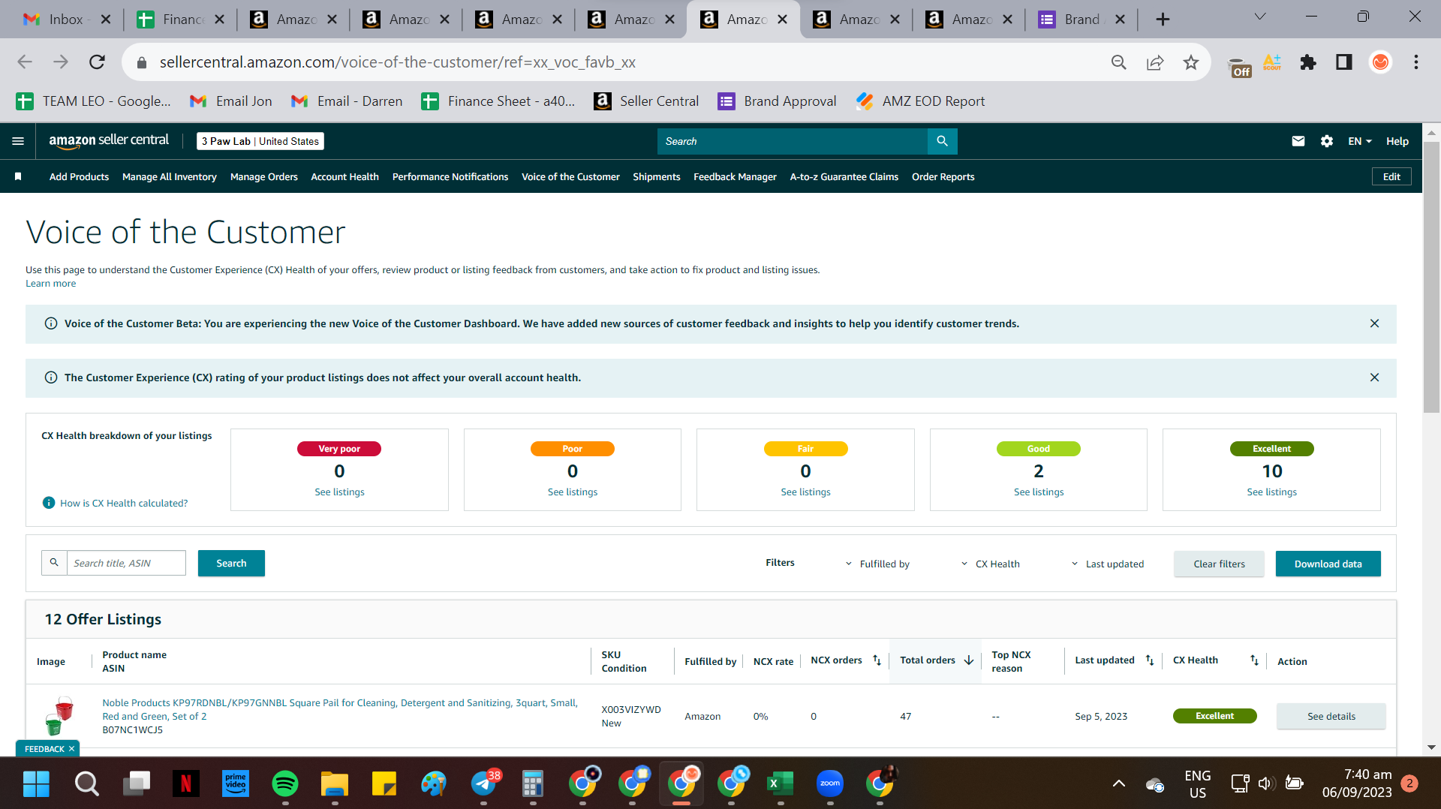Screen dimensions: 1441x809
Task: Click the Windows Start button
Action: 36,783
